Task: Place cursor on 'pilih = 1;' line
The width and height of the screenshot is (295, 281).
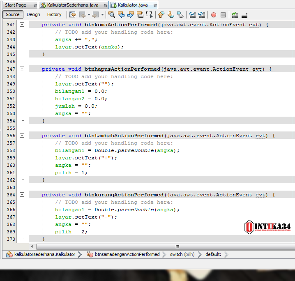Action: pyautogui.click(x=71, y=173)
